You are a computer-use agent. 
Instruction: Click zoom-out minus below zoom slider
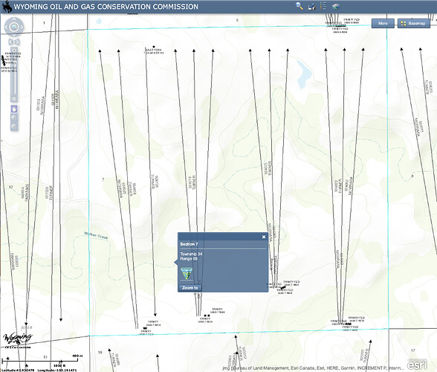point(14,99)
